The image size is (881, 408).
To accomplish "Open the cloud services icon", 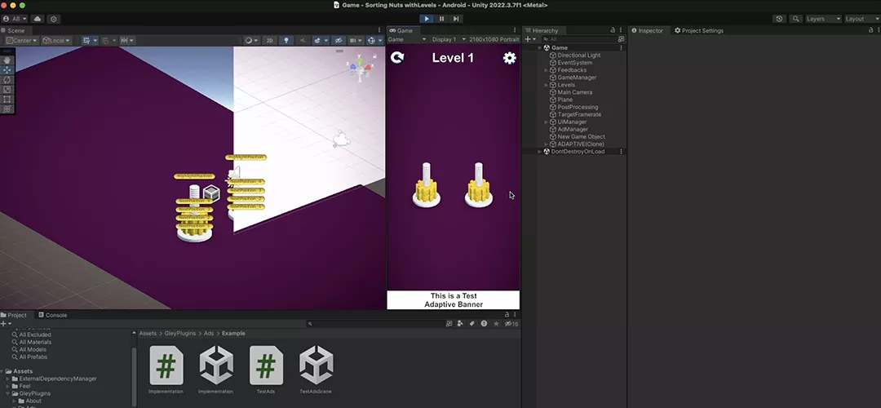I will 38,19.
